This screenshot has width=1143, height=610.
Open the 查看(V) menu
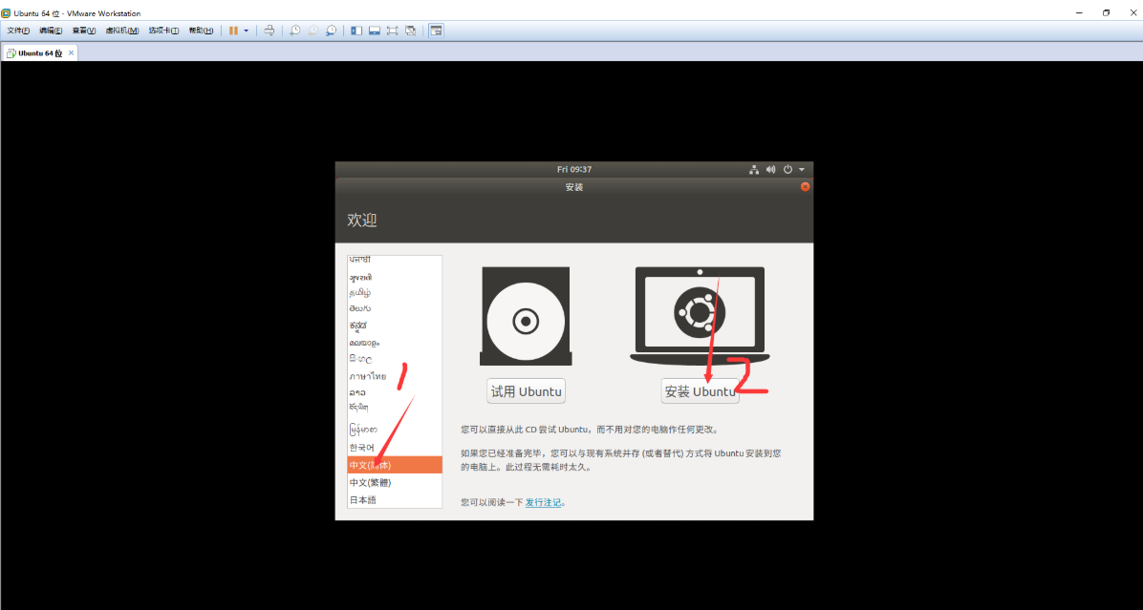point(84,31)
